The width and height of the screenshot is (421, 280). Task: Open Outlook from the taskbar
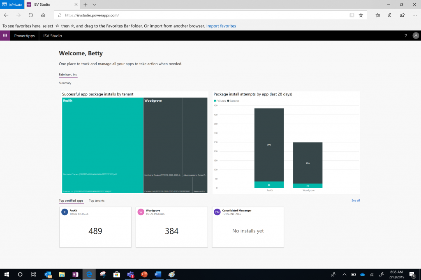[48, 274]
